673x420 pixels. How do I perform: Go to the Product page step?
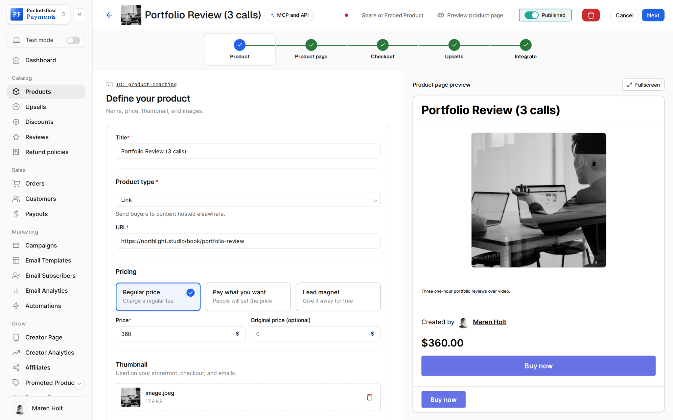311,50
